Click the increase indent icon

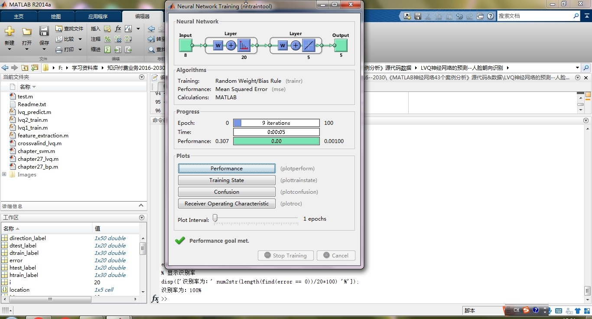(118, 49)
